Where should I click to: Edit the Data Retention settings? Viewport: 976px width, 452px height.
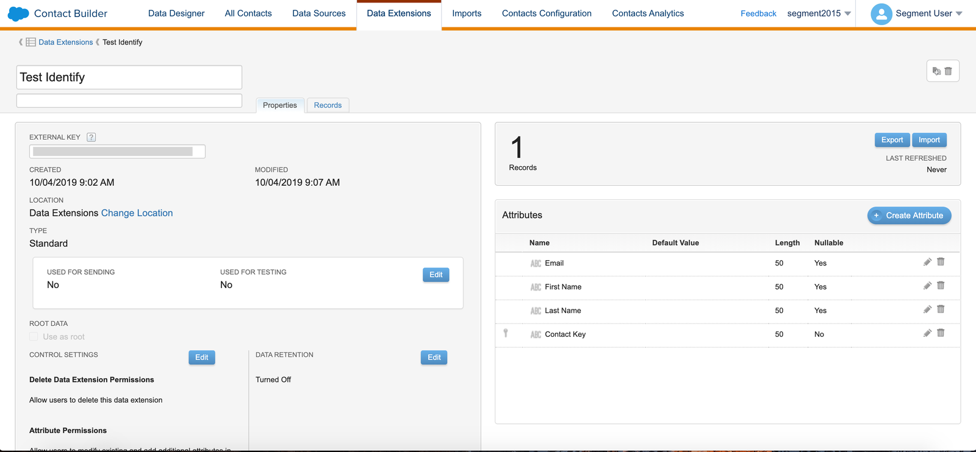pyautogui.click(x=434, y=358)
